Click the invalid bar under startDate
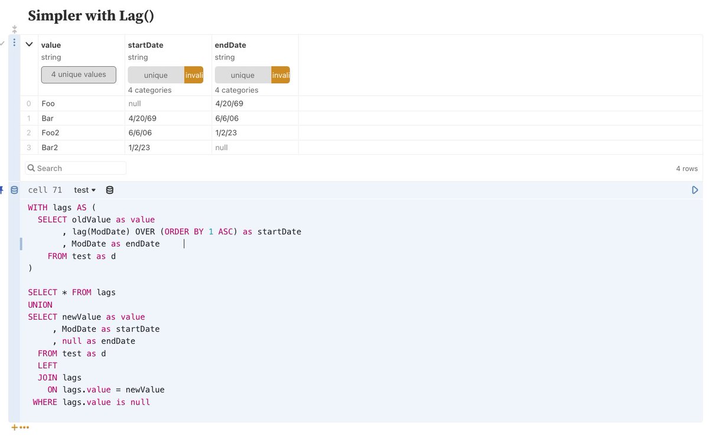This screenshot has height=436, width=709. tap(194, 75)
